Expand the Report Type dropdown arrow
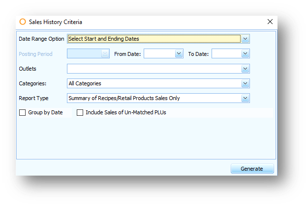Viewport: 308px width, 206px height. pyautogui.click(x=245, y=98)
